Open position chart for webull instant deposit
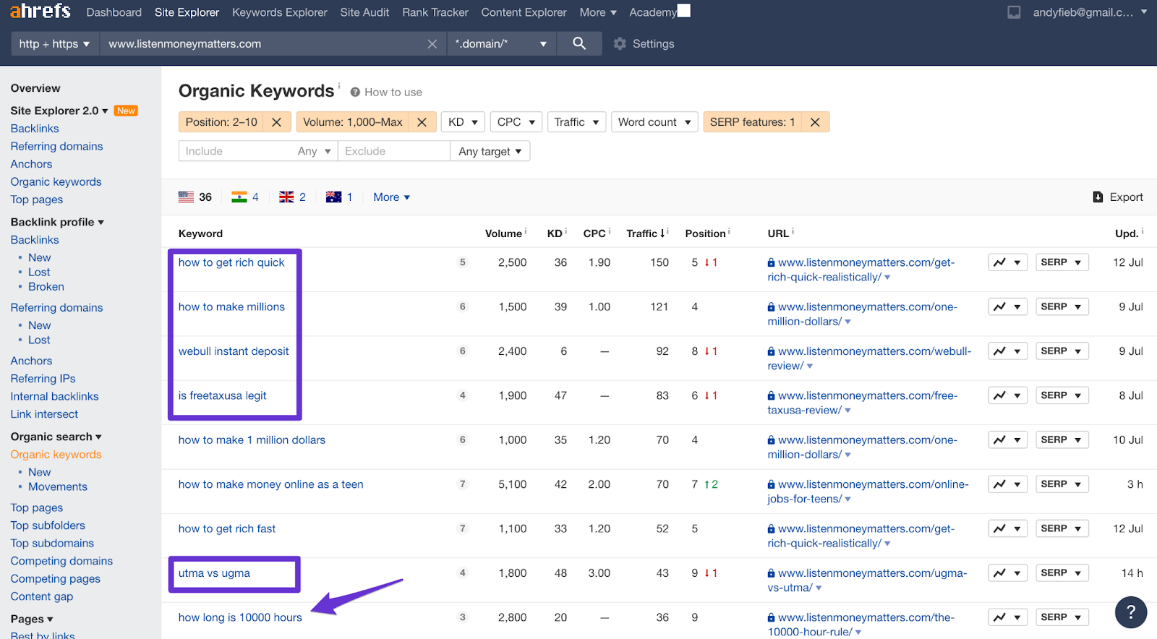 [1007, 351]
